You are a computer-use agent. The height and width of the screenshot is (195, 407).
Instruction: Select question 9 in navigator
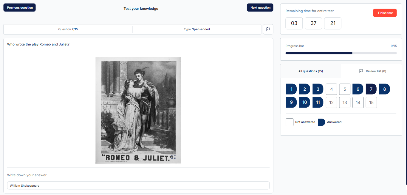pyautogui.click(x=291, y=103)
